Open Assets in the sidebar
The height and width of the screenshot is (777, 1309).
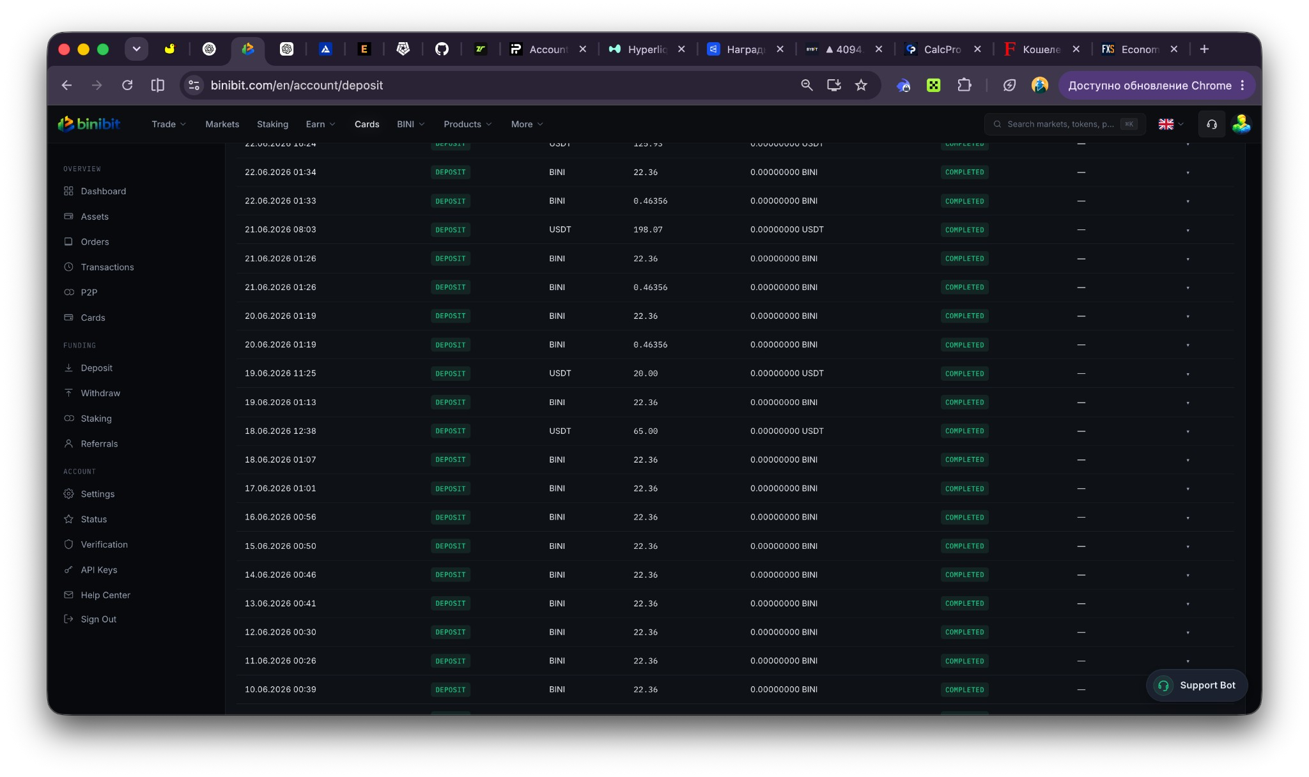pyautogui.click(x=95, y=217)
